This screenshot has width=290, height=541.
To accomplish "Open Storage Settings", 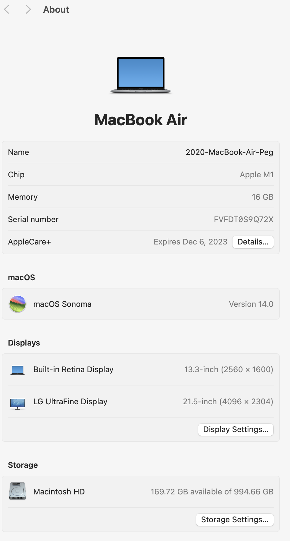I will [x=235, y=520].
